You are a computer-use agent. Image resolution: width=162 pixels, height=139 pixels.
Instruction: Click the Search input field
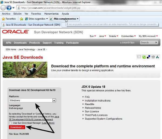pyautogui.click(x=147, y=43)
